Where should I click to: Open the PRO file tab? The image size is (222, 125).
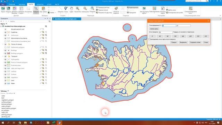pyautogui.click(x=3, y=5)
